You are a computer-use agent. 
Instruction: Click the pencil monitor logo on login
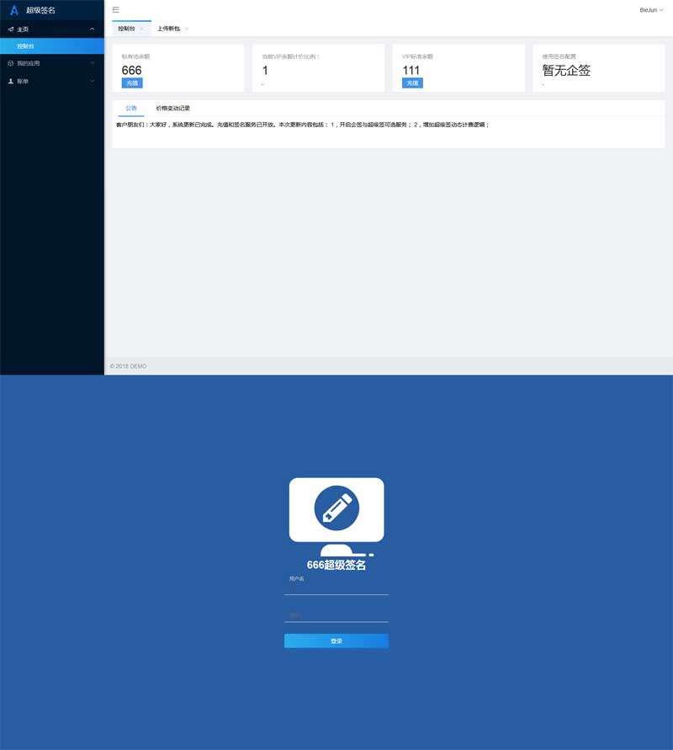tap(336, 512)
